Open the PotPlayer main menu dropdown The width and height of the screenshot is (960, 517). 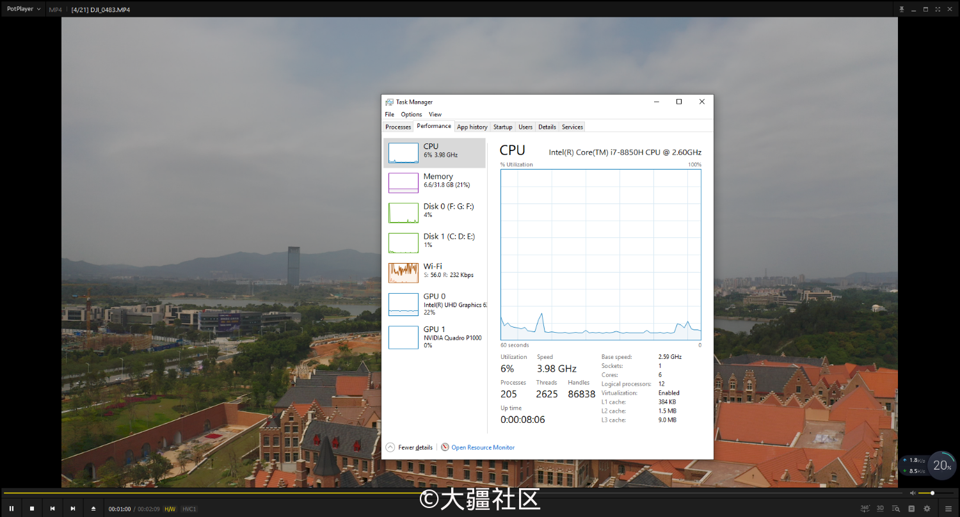[24, 10]
